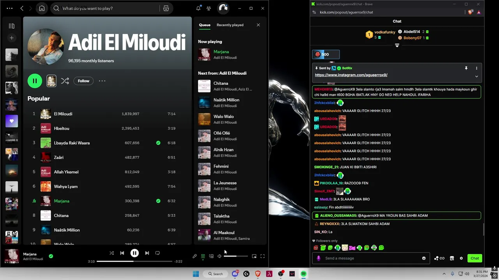
Task: Navigate back in Spotify
Action: (x=22, y=8)
